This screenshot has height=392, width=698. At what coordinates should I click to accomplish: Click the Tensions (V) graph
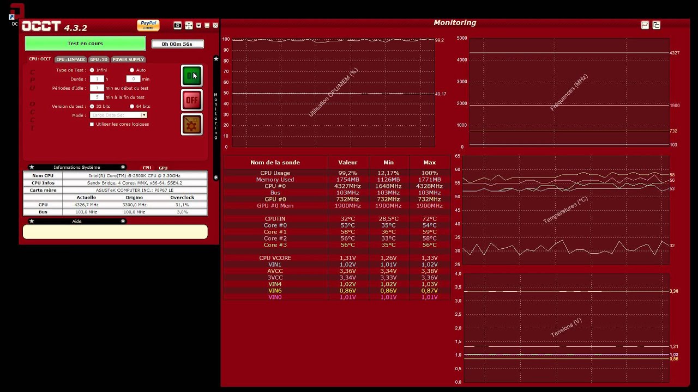[565, 328]
